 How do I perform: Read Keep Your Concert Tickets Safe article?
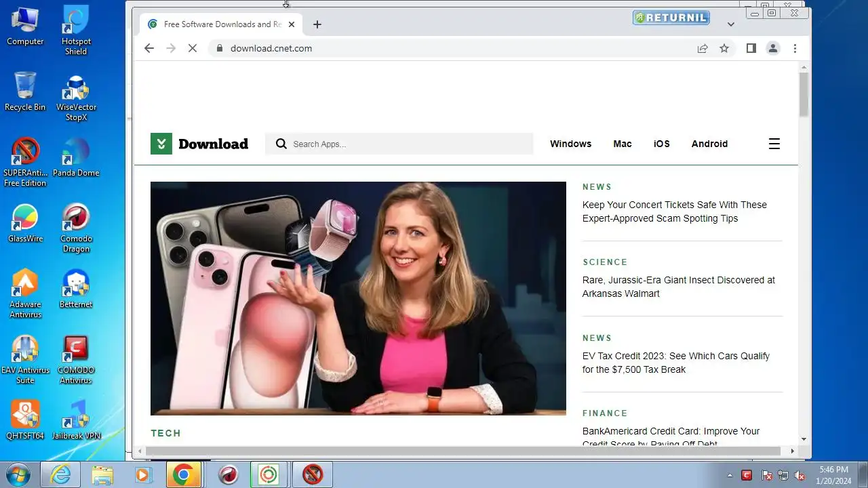click(x=675, y=211)
